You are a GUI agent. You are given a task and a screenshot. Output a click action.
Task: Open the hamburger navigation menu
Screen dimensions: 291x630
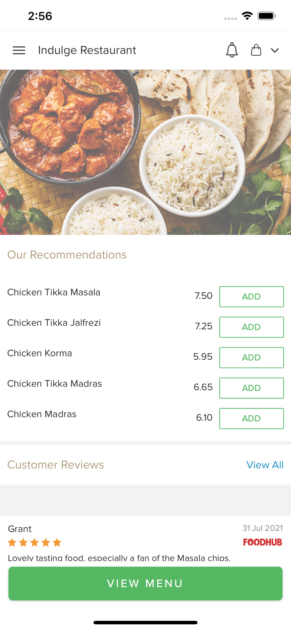pyautogui.click(x=19, y=50)
